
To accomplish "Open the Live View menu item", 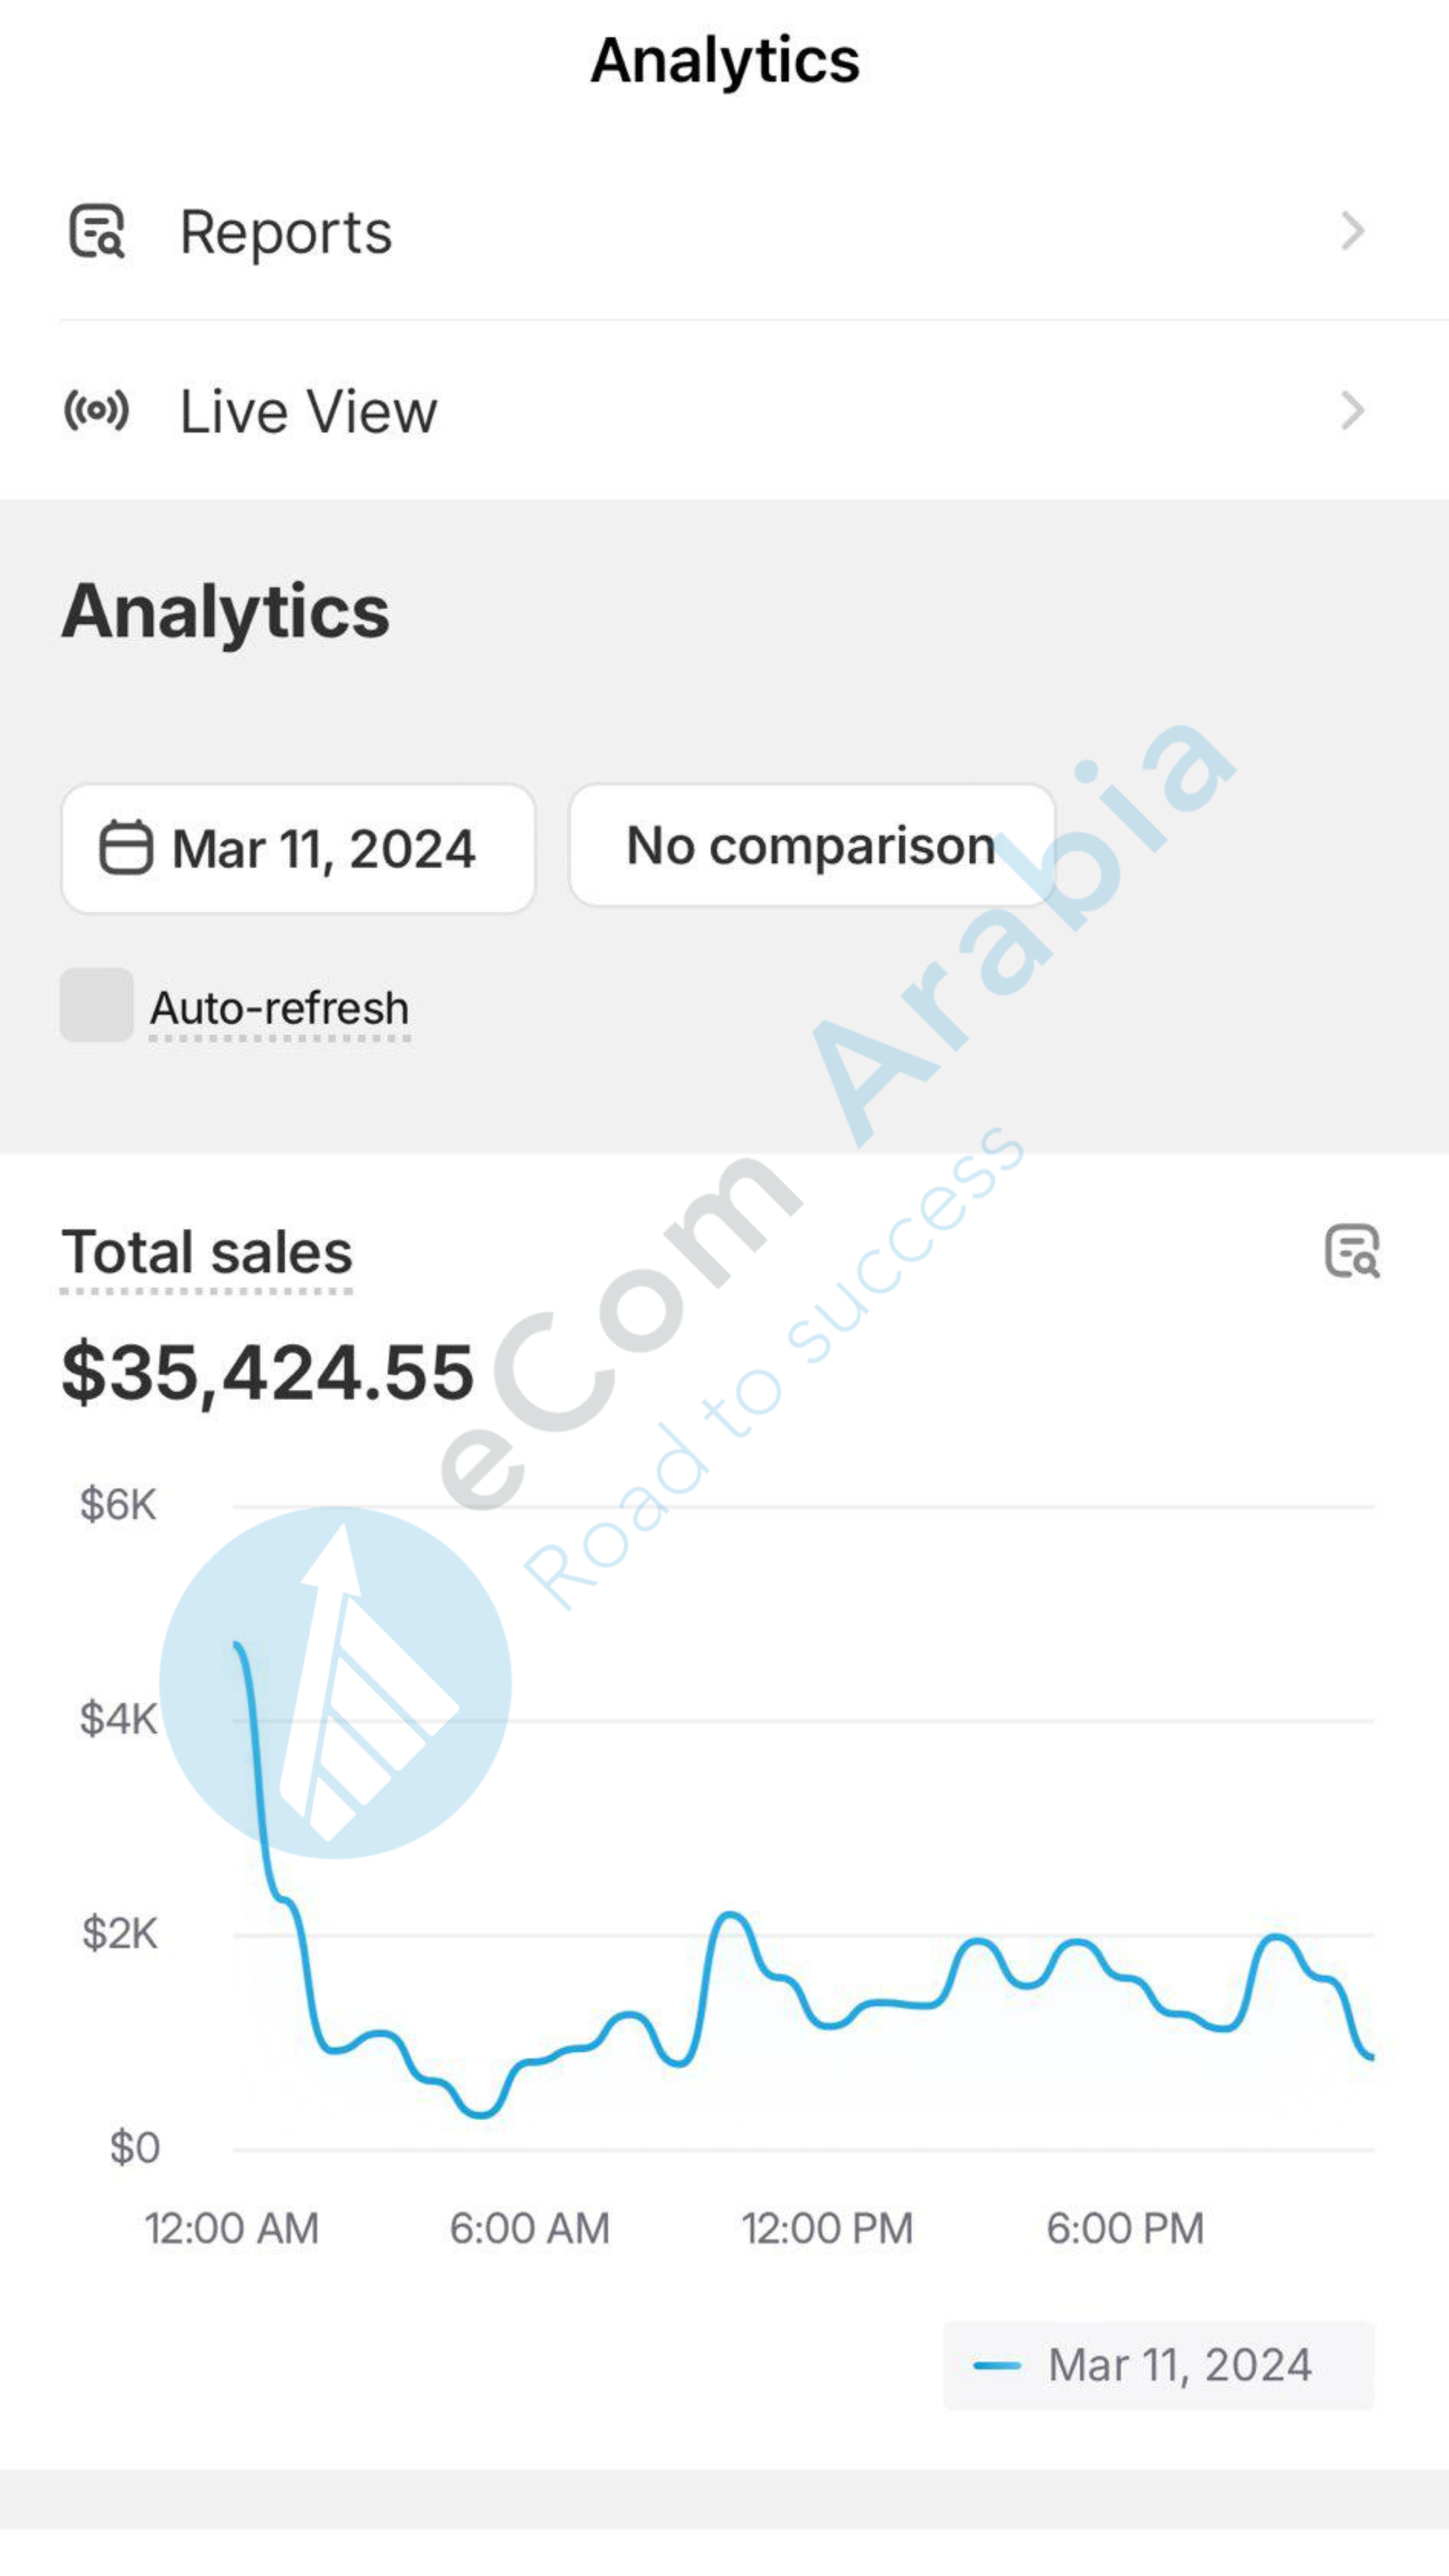I will 308,411.
